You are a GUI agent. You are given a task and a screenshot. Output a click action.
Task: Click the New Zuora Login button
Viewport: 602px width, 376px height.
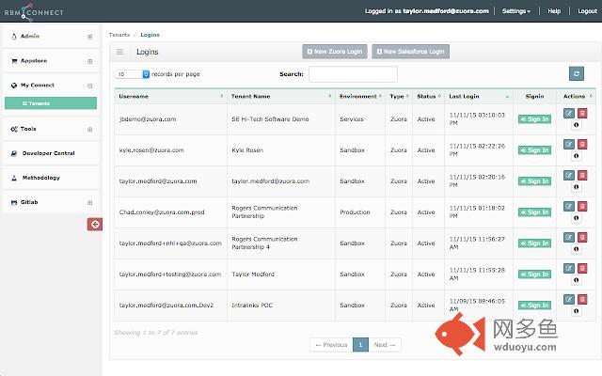tap(335, 52)
